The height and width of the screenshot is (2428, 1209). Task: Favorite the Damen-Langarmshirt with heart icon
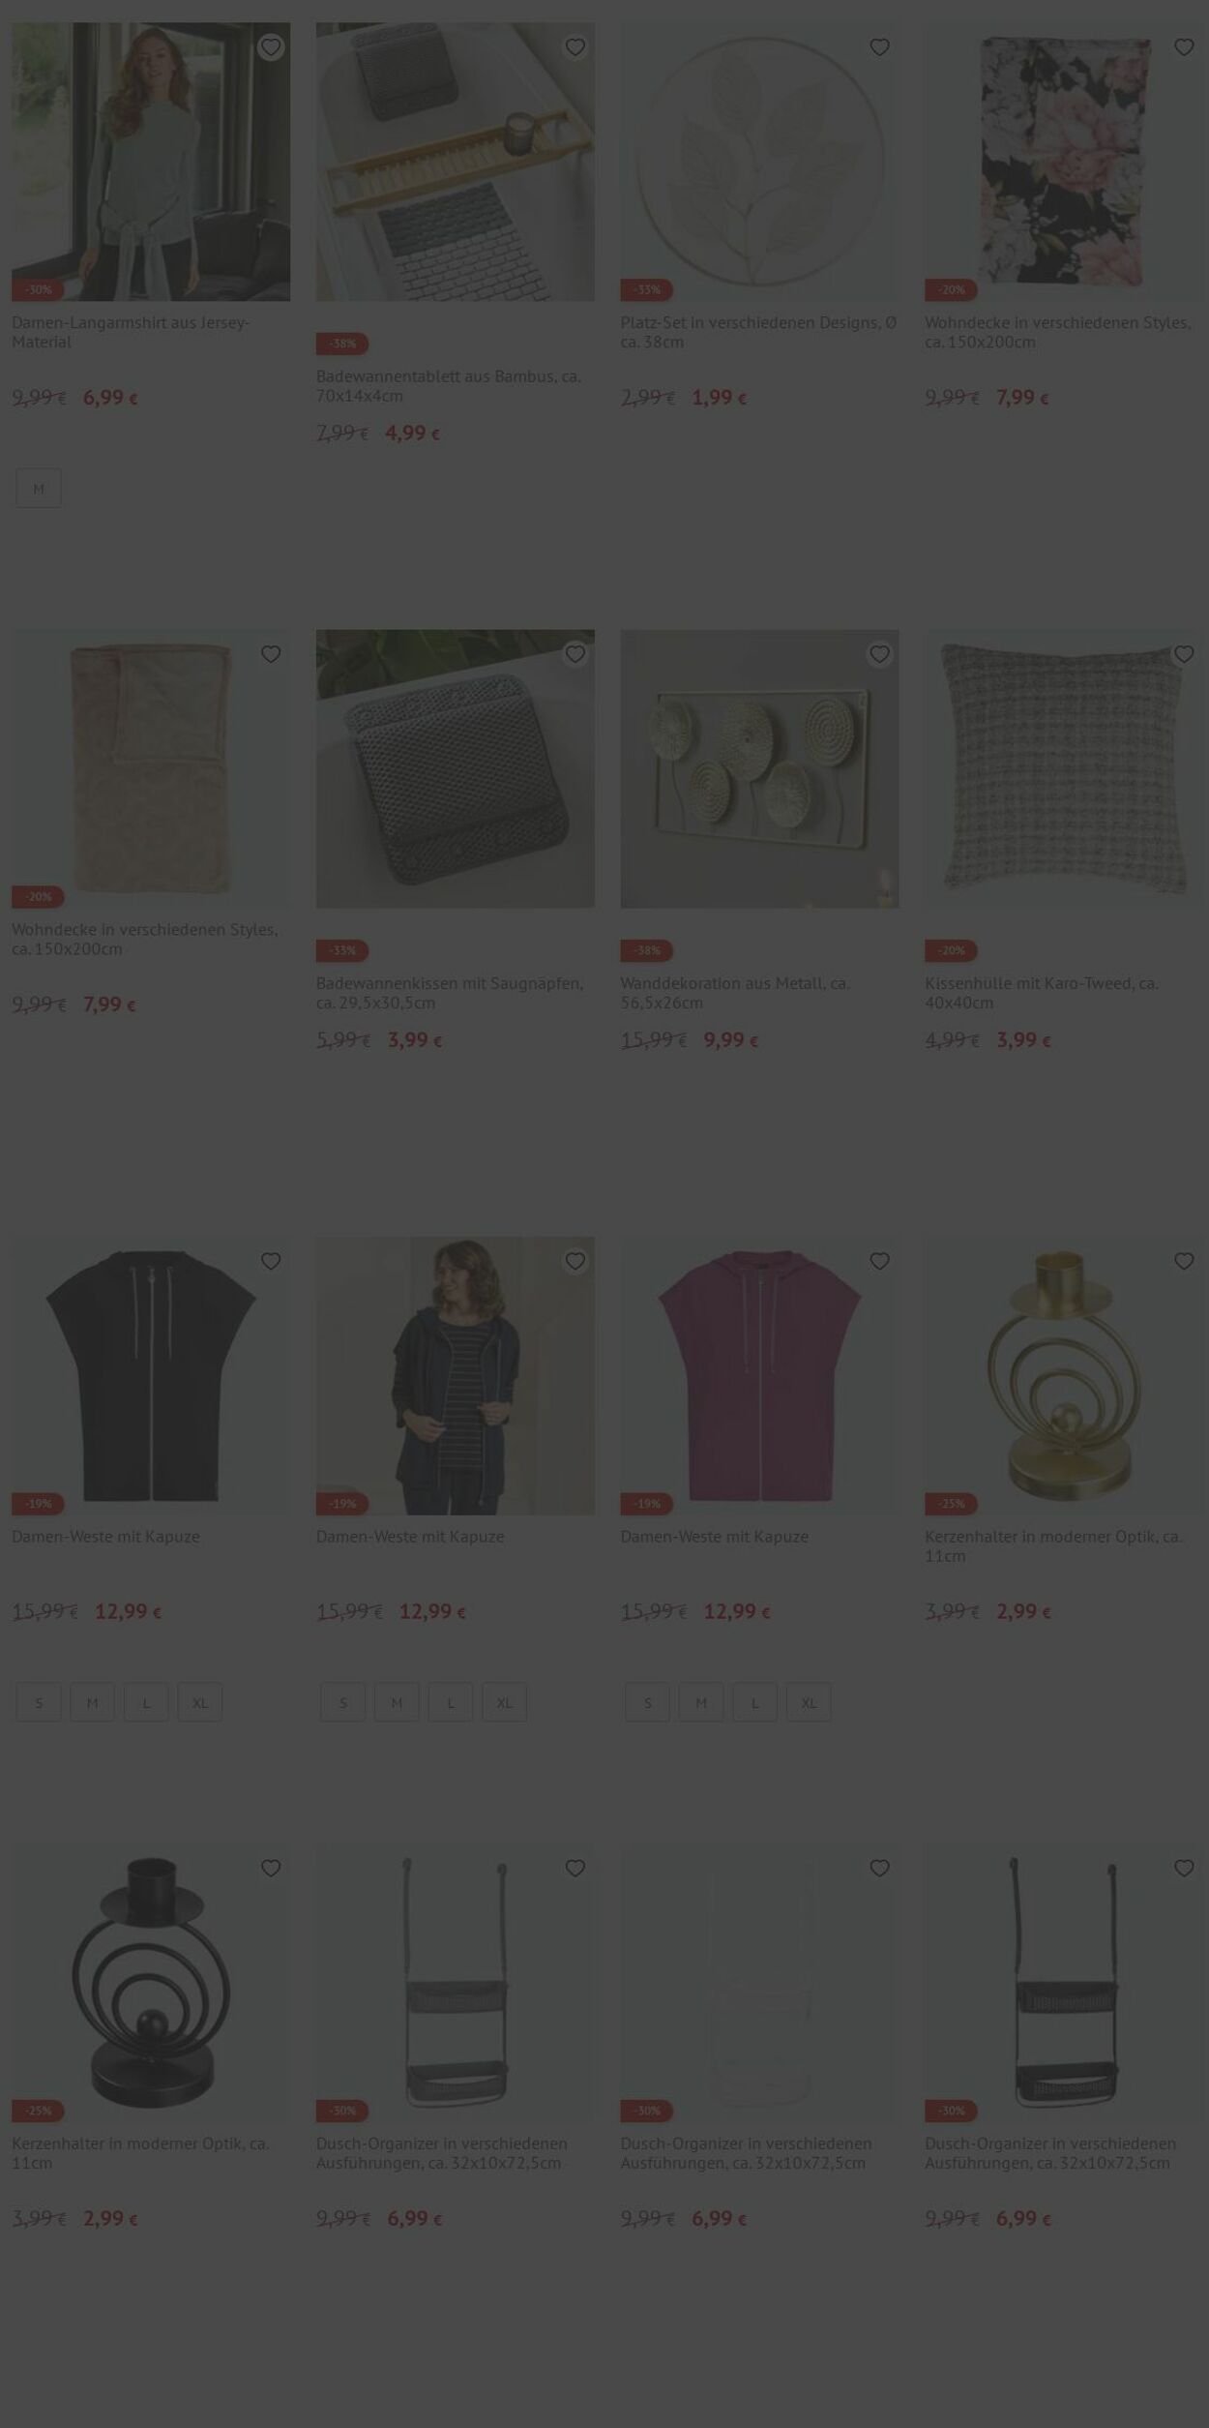click(x=271, y=47)
